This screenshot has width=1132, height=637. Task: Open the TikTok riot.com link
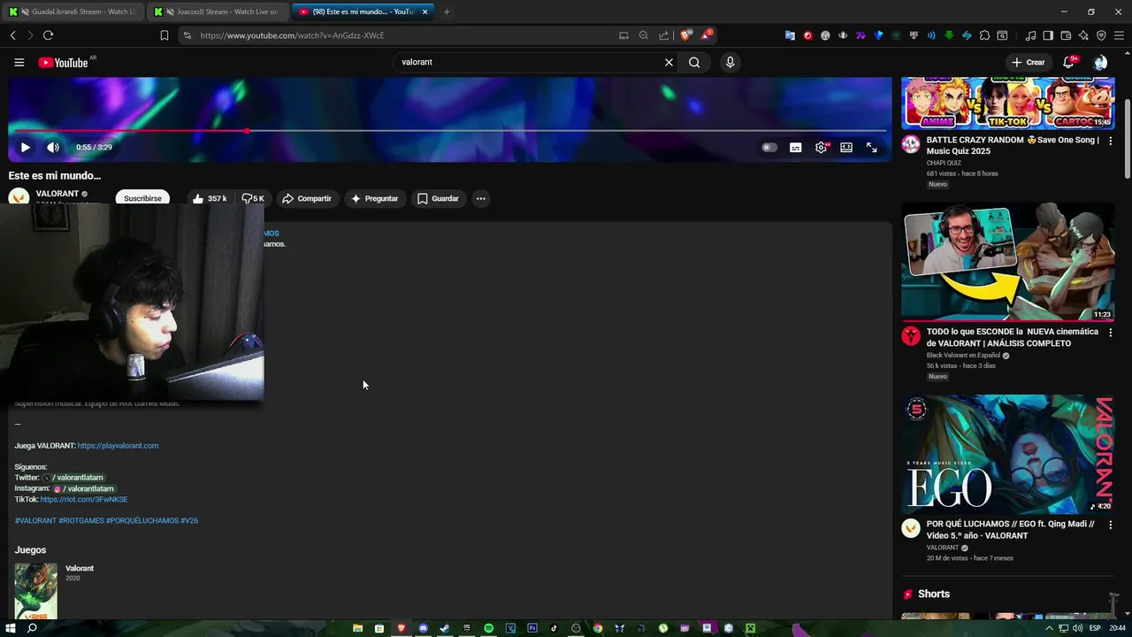[x=84, y=500]
